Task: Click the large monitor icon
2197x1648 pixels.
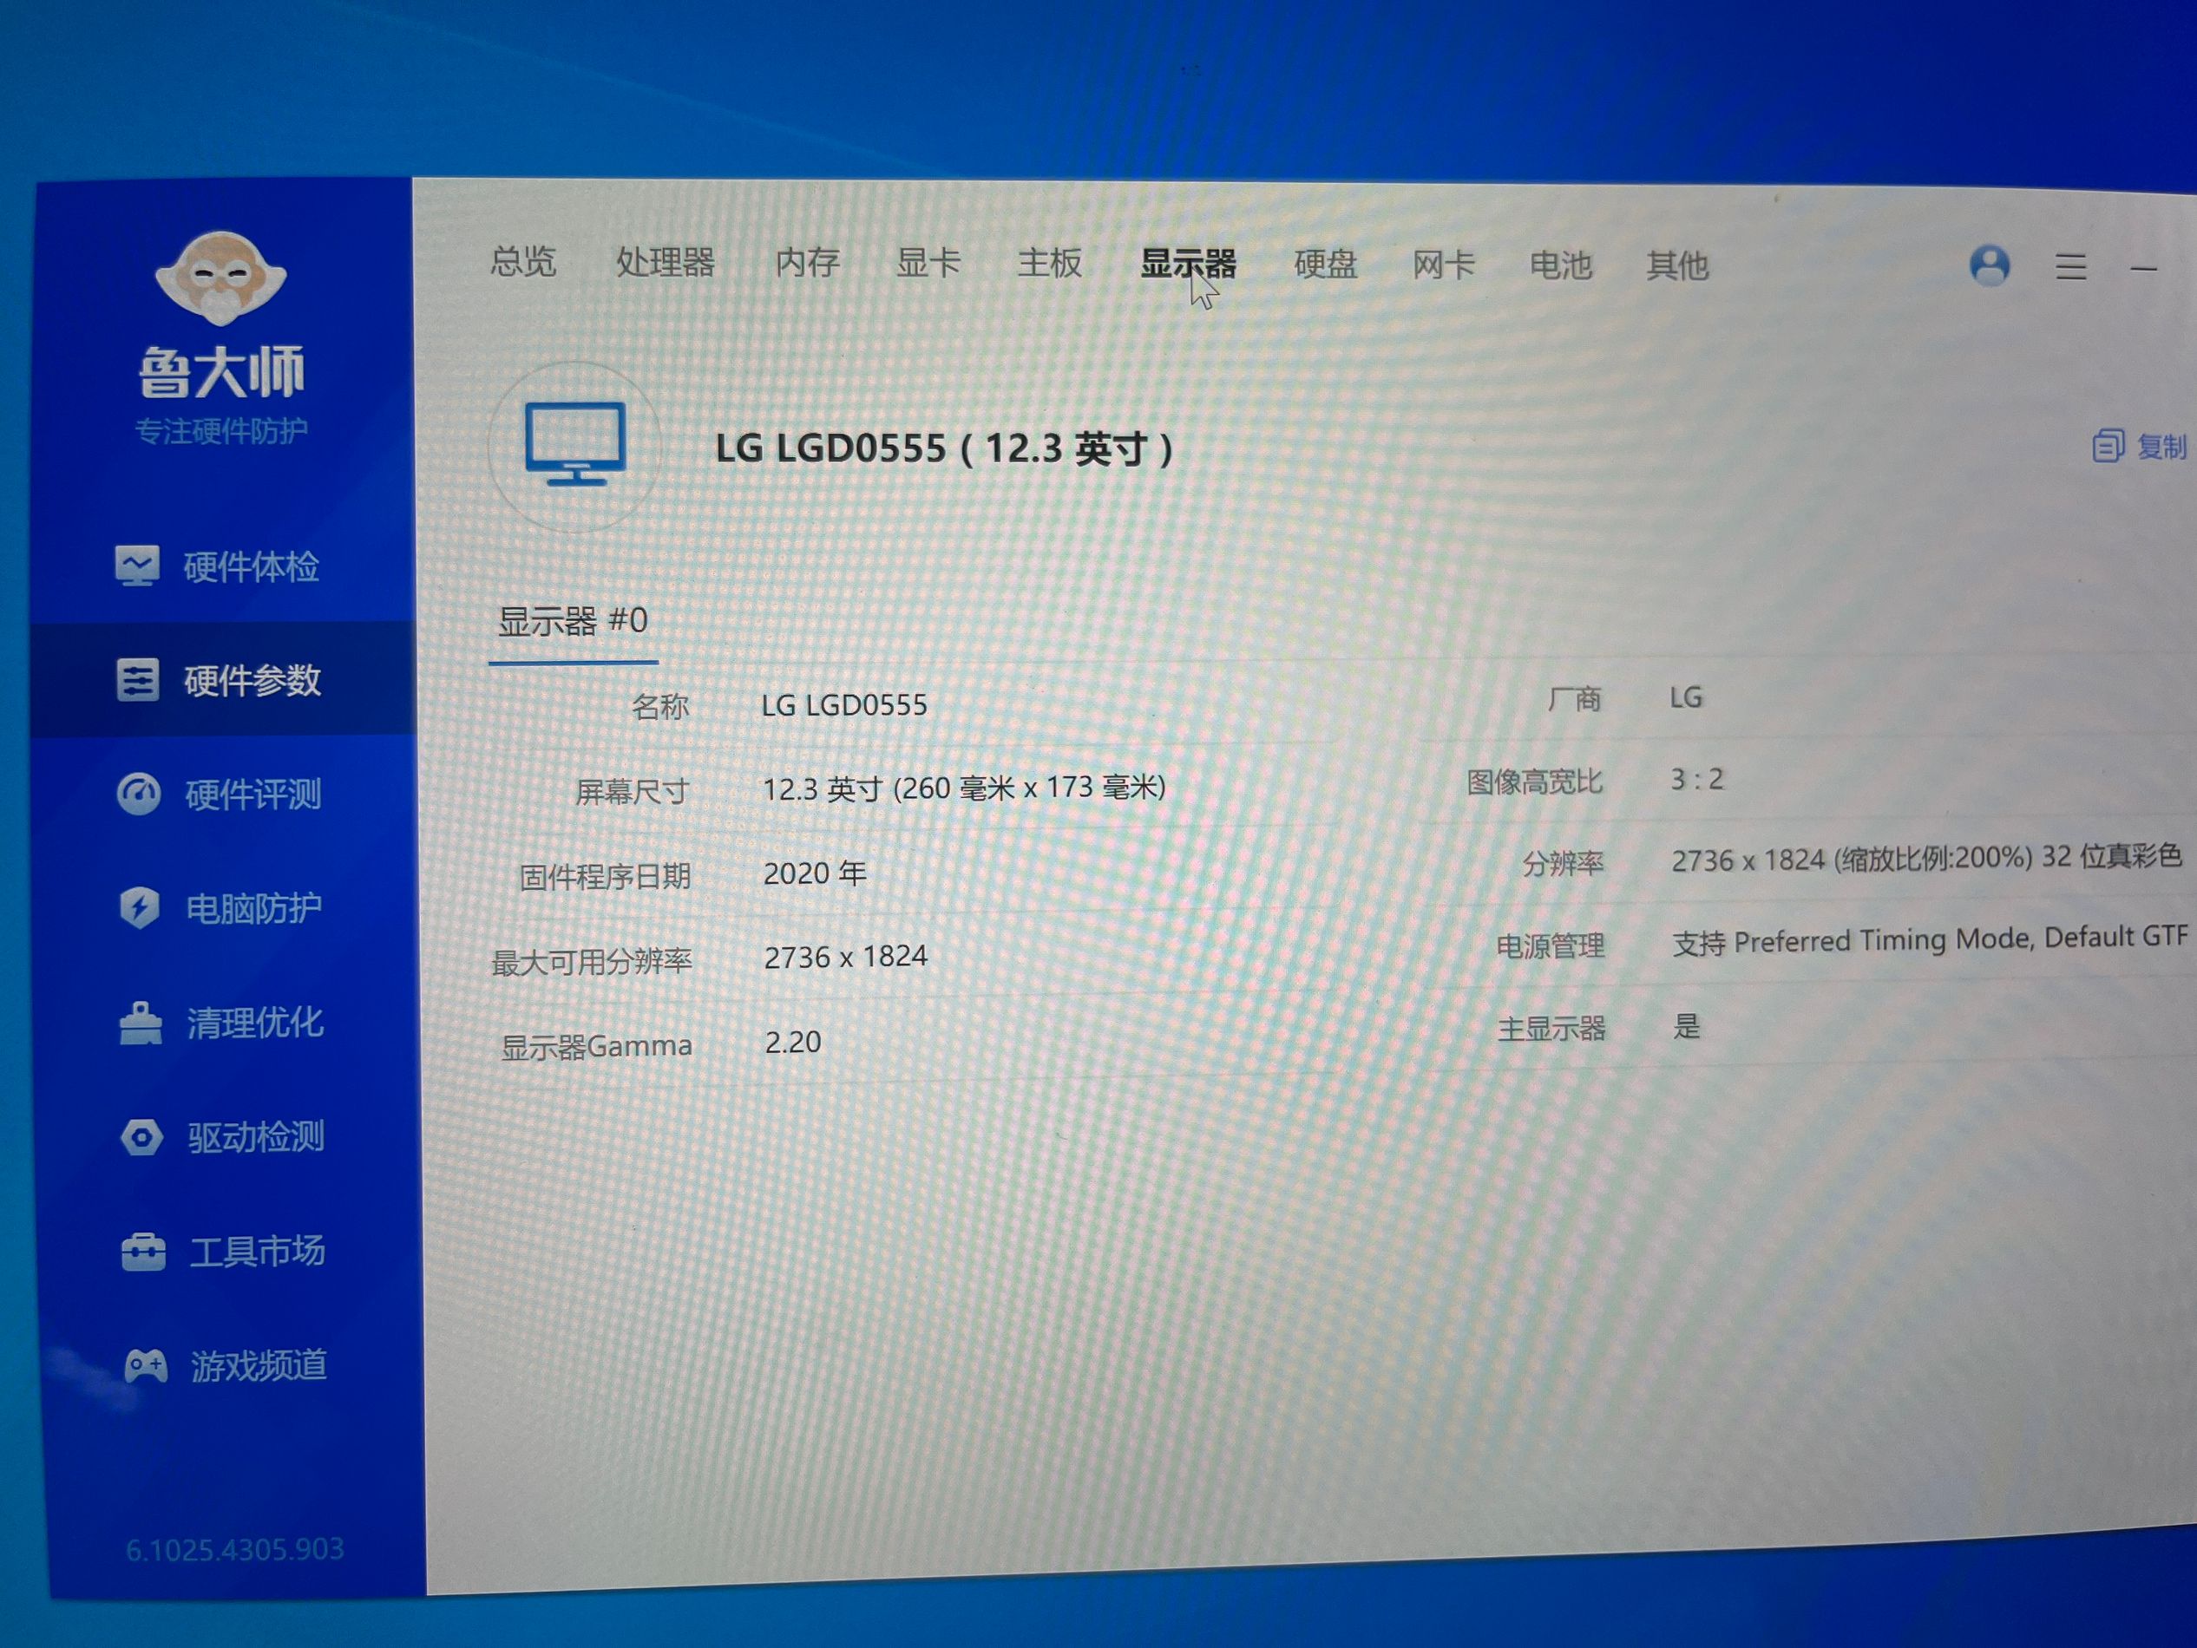Action: [575, 446]
